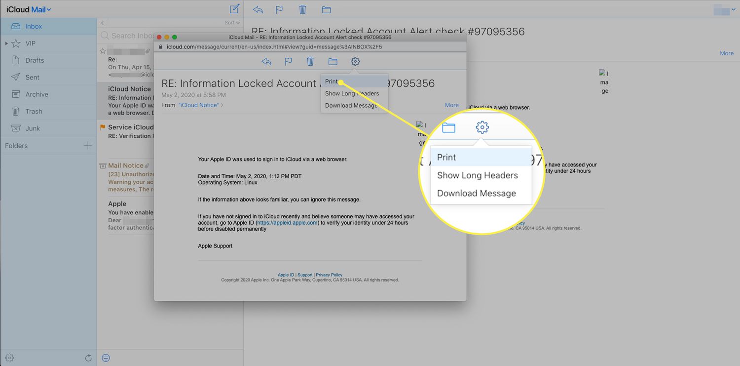Click More link in popup message header
740x366 pixels.
point(452,105)
